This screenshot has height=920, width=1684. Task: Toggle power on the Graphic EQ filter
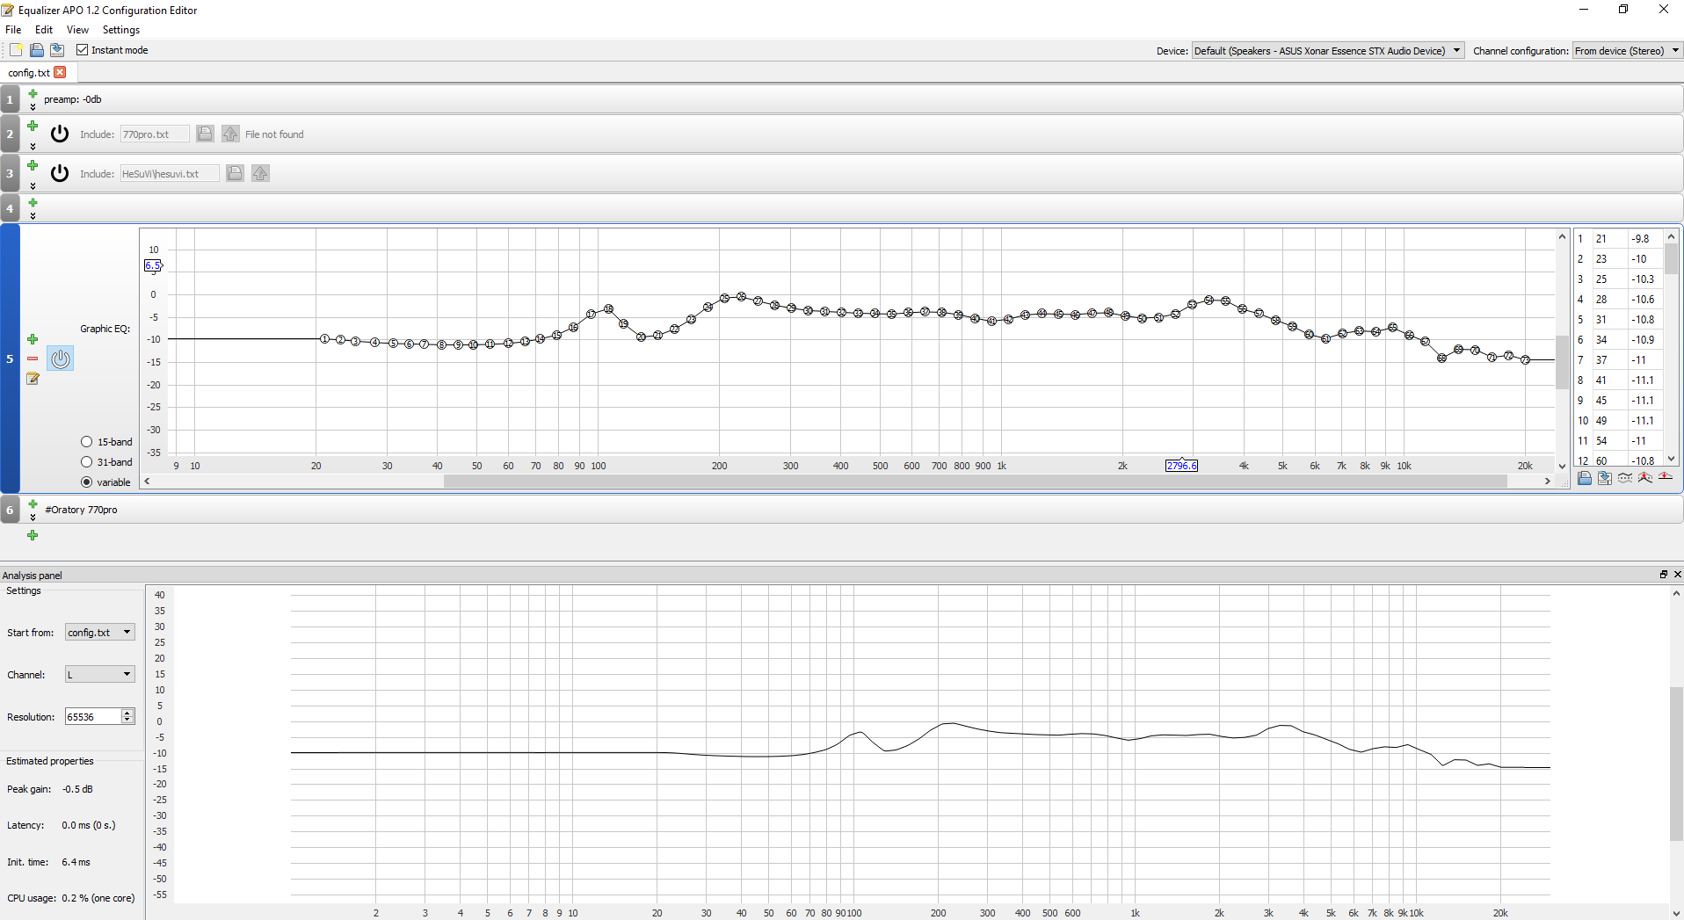click(x=61, y=359)
